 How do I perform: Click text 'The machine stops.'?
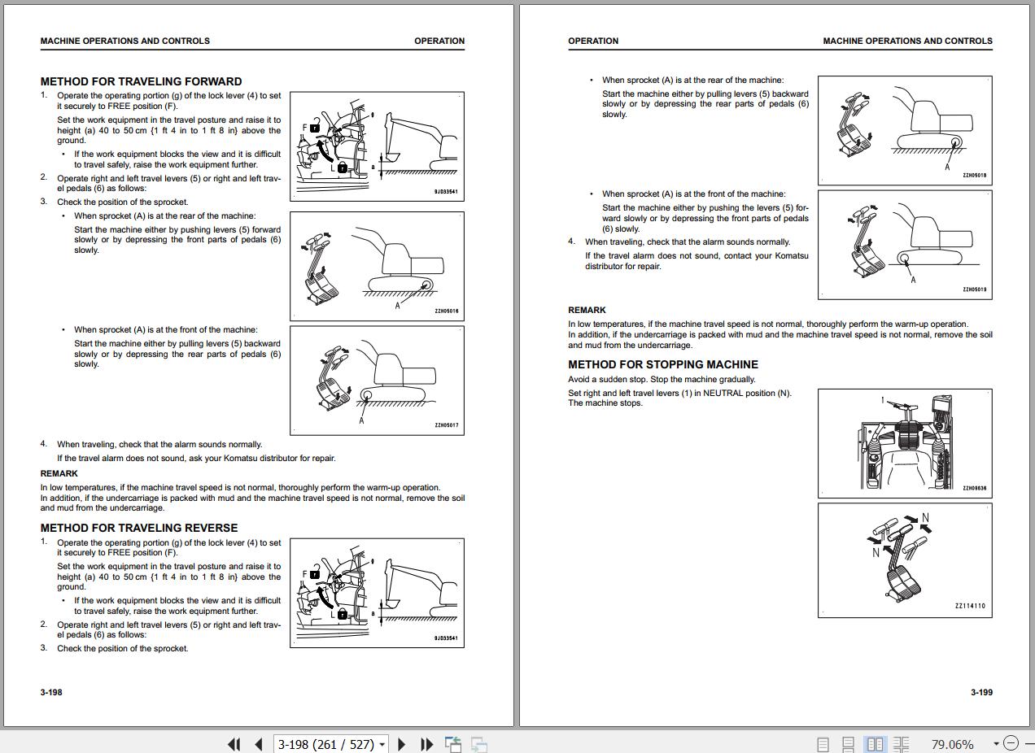coord(605,403)
